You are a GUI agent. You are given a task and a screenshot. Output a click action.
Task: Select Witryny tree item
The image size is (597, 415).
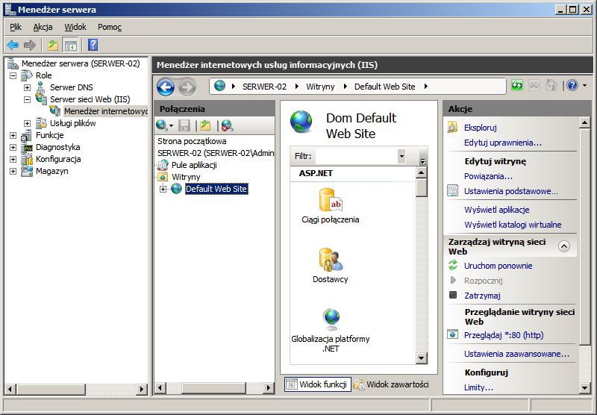(186, 177)
